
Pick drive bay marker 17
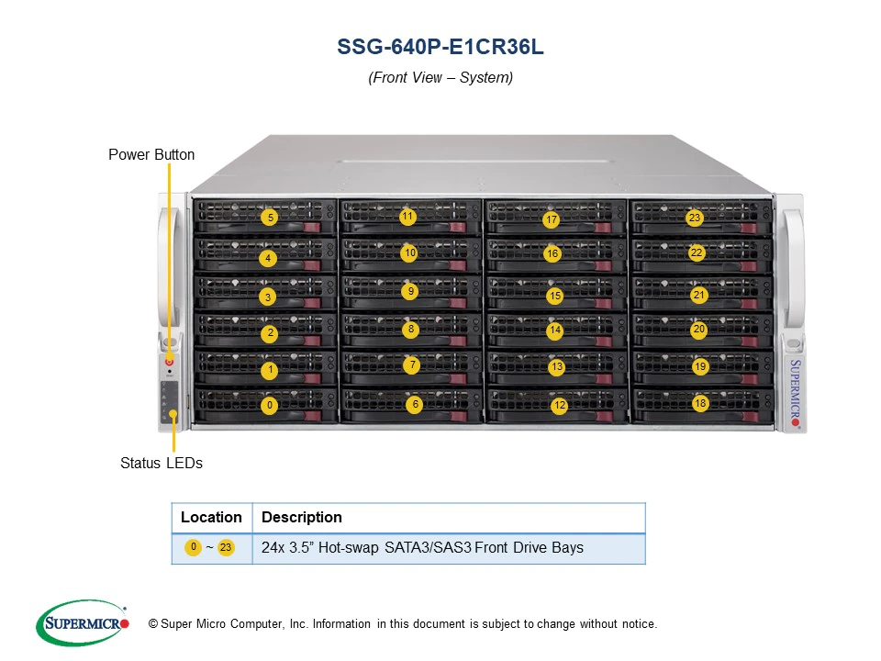tap(551, 220)
